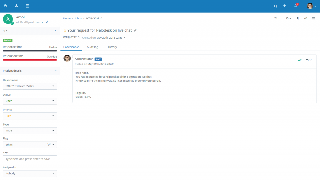The width and height of the screenshot is (320, 180).
Task: Click the WTHJ-363716 breadcrumb text
Action: (94, 18)
